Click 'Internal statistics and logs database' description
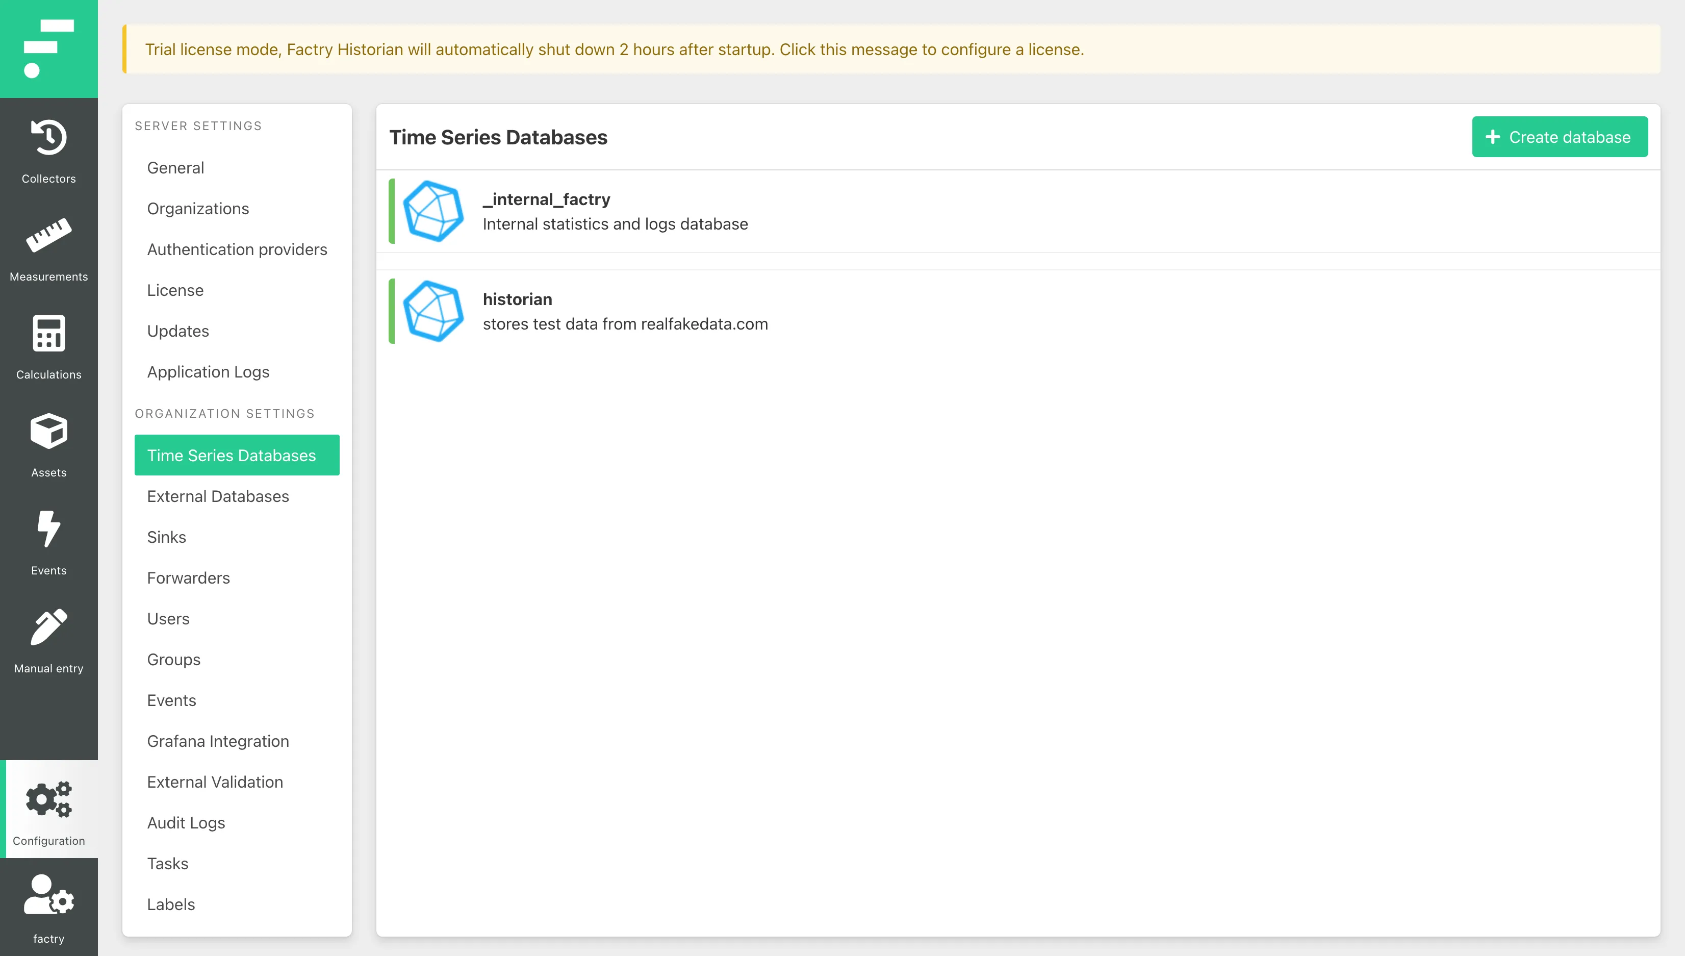Screen dimensions: 1685x956 615,224
